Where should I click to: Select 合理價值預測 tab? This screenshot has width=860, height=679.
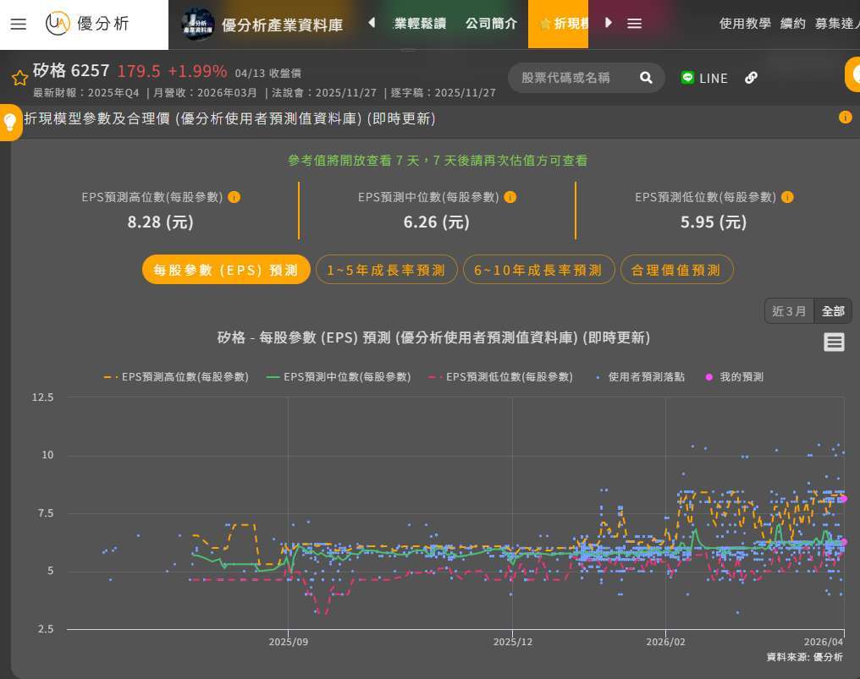(676, 270)
